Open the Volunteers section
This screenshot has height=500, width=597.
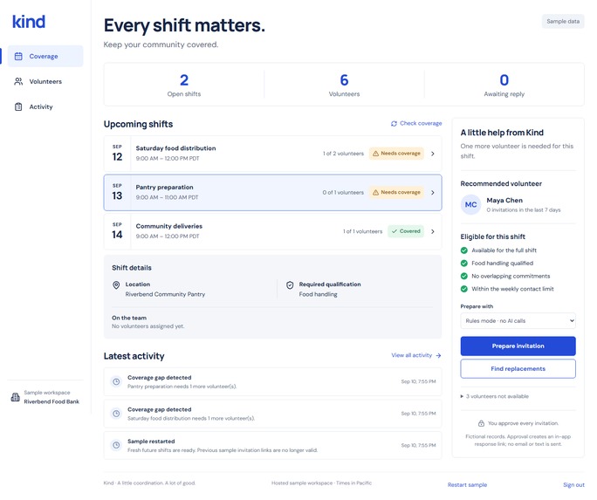click(x=45, y=81)
